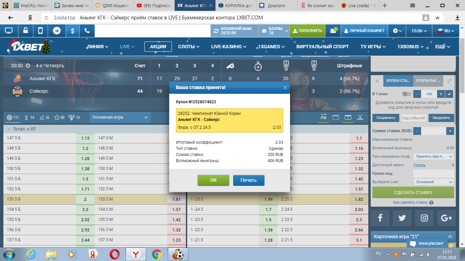
Task: Open the АКЦИИ promotions page
Action: pyautogui.click(x=158, y=47)
